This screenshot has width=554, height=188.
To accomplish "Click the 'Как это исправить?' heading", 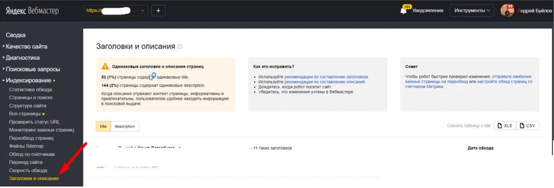I will [274, 67].
